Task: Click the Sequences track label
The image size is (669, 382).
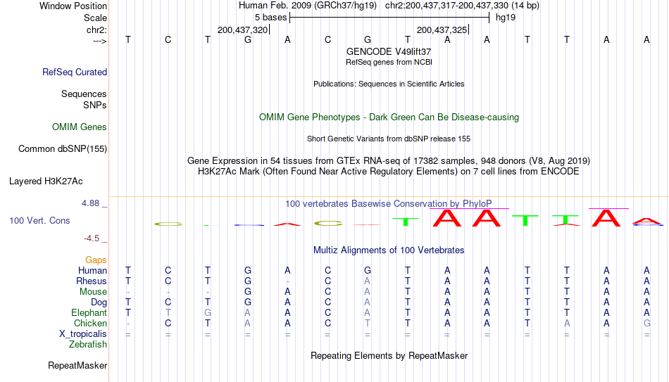Action: click(84, 94)
